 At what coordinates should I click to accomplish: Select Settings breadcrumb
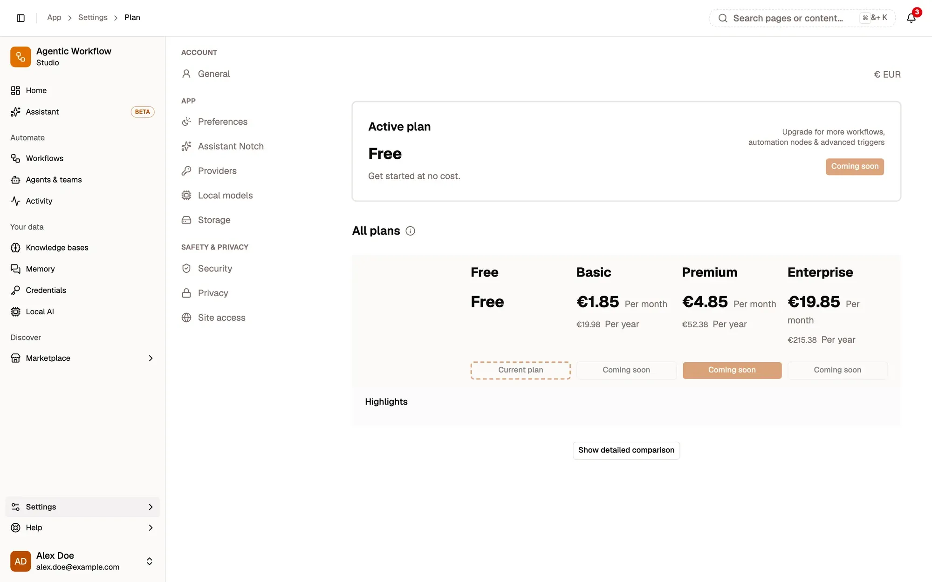(x=93, y=18)
